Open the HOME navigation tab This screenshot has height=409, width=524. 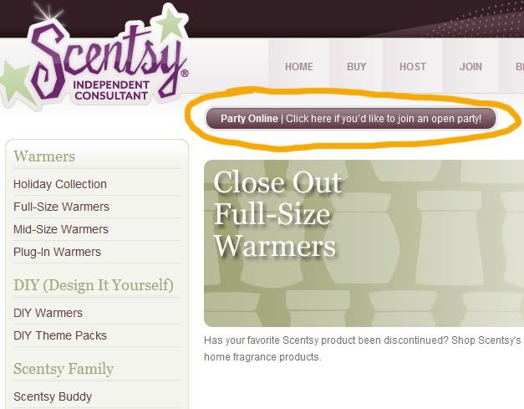[298, 67]
